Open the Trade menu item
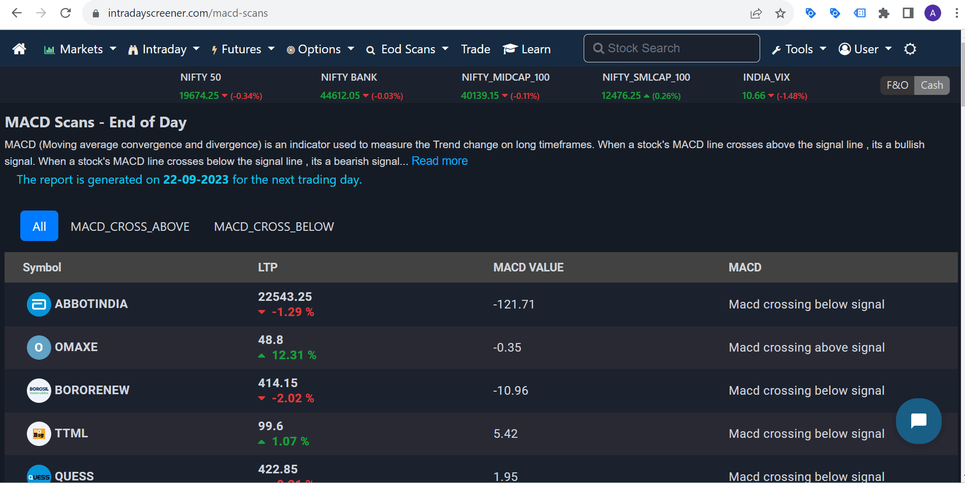 click(x=475, y=49)
